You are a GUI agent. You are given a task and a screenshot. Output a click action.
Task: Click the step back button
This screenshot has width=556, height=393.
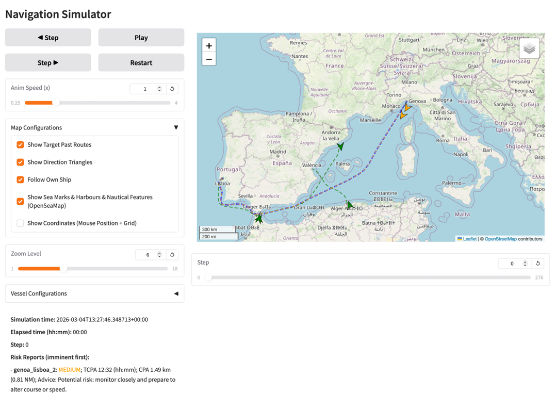pyautogui.click(x=48, y=38)
